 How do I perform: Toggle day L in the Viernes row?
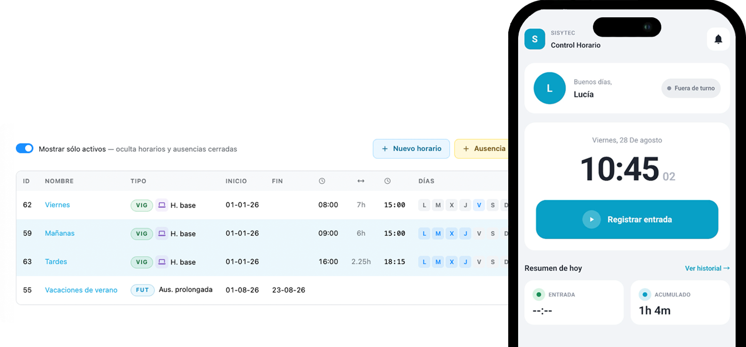pos(424,205)
